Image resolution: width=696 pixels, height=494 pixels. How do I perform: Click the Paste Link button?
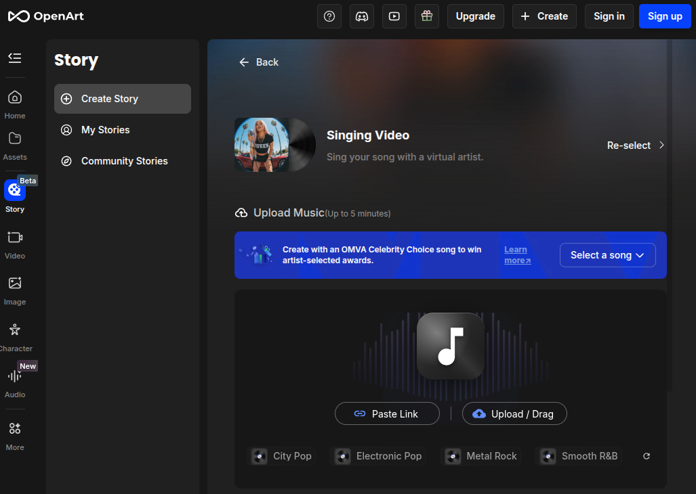click(x=387, y=413)
